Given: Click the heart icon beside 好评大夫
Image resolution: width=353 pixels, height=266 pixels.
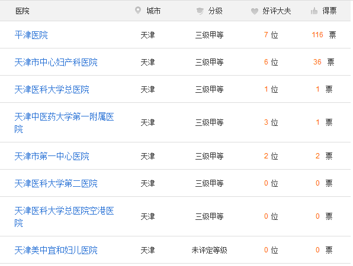Looking at the screenshot, I should 255,11.
